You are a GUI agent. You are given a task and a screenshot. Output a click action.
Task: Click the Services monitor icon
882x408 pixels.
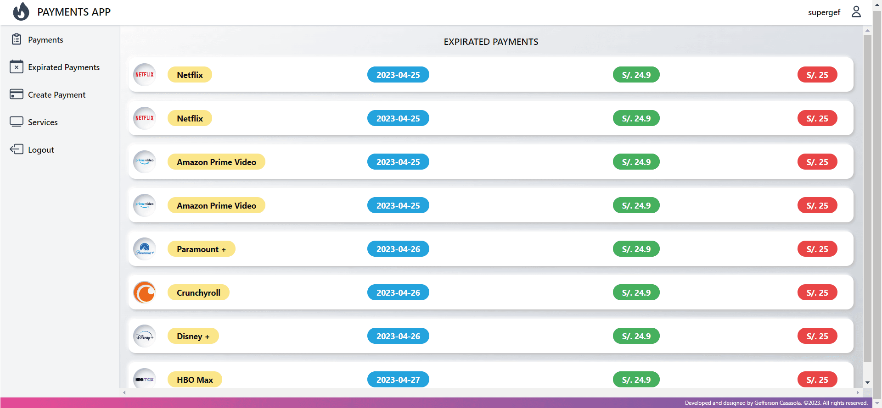click(17, 122)
